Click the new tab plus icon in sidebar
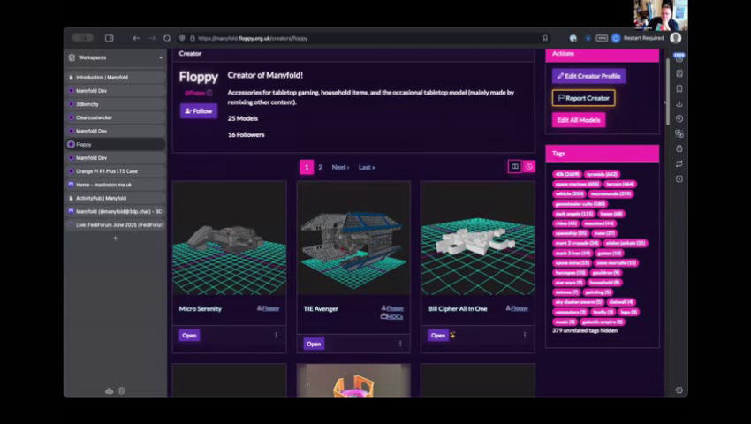This screenshot has height=424, width=751. [115, 238]
